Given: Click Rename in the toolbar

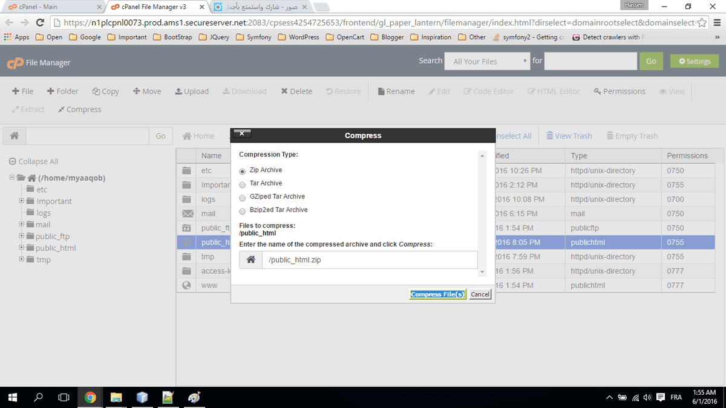Looking at the screenshot, I should point(396,91).
